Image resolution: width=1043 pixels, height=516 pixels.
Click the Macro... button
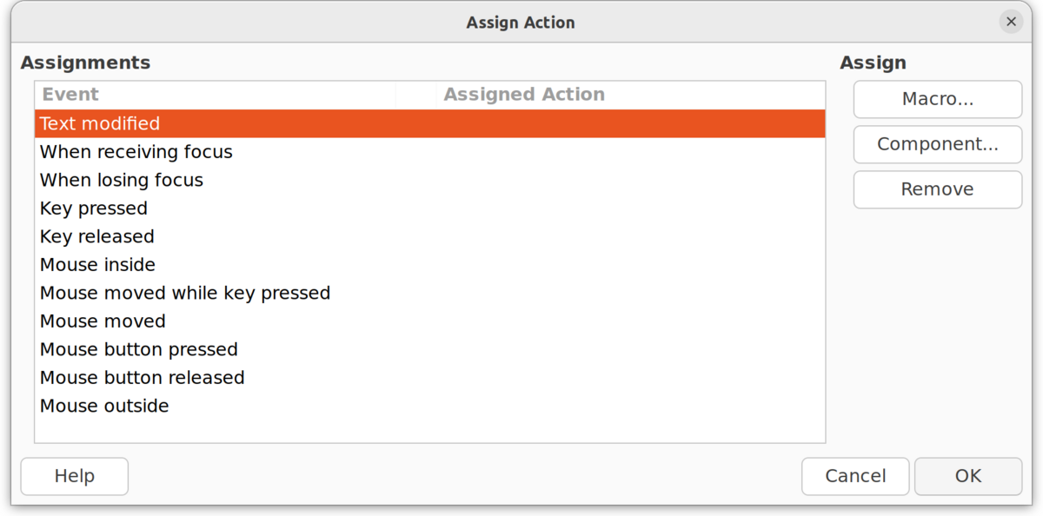(937, 99)
